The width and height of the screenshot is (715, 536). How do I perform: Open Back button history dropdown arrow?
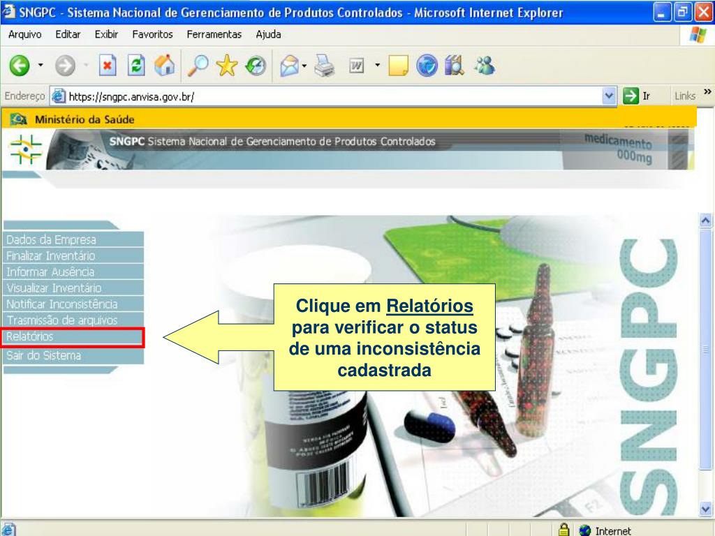pos(40,65)
